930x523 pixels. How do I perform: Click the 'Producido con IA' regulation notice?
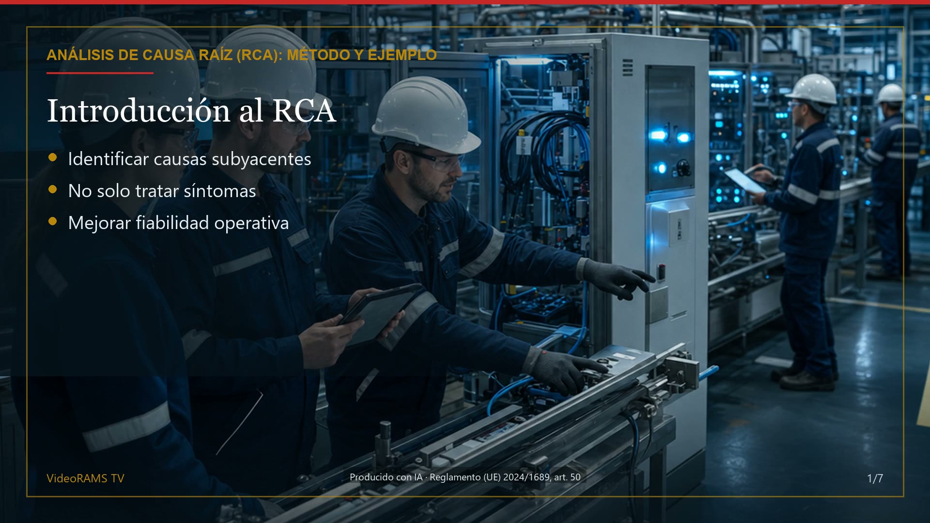click(465, 477)
